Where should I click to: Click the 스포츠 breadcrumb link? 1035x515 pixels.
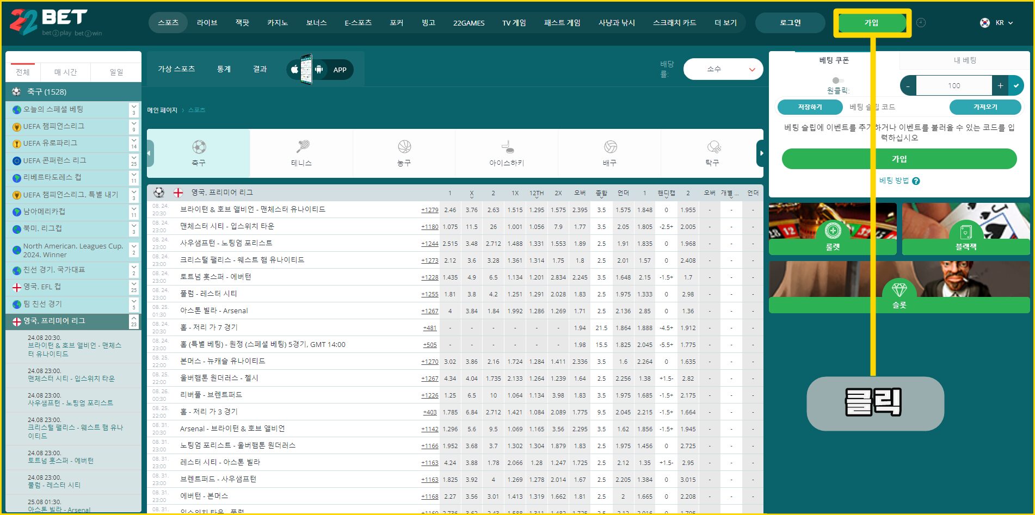tap(197, 110)
